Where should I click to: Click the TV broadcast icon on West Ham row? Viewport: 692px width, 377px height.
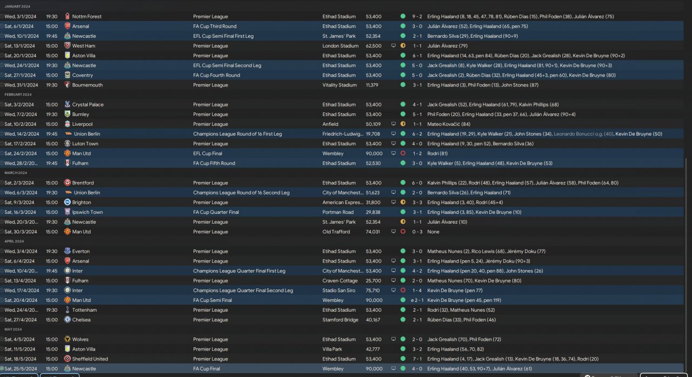(x=394, y=46)
